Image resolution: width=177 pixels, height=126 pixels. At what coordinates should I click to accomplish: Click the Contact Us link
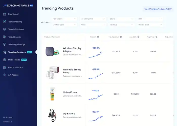[8, 122]
